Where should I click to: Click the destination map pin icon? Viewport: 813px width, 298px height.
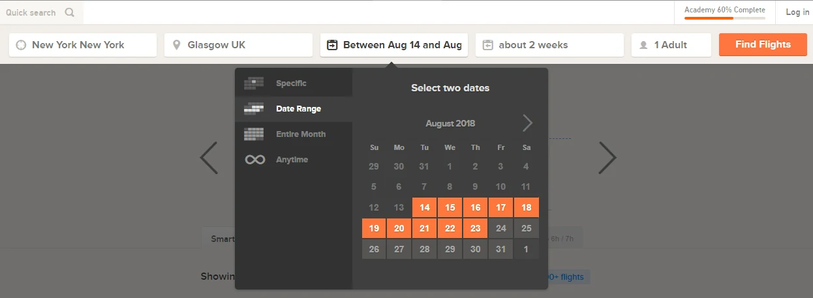[176, 45]
